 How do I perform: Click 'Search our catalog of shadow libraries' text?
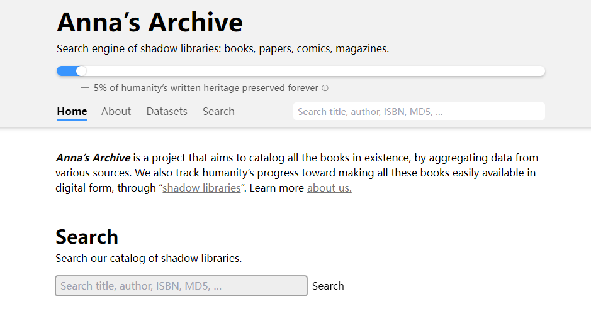(x=149, y=258)
